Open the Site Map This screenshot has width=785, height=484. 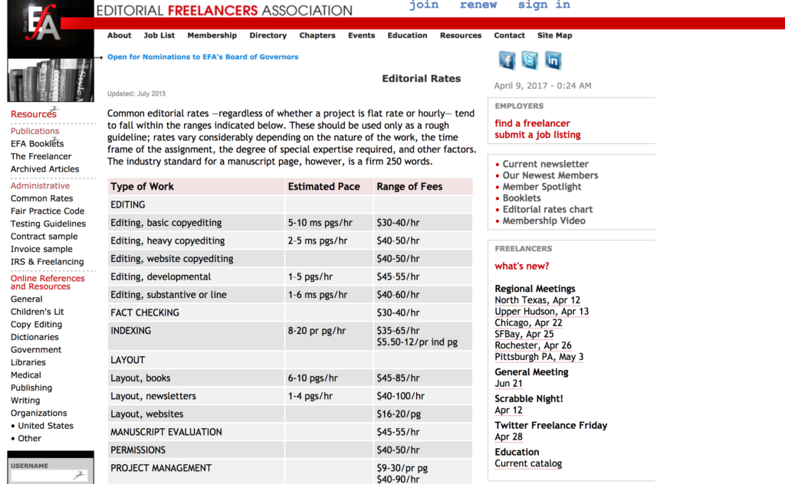coord(555,35)
